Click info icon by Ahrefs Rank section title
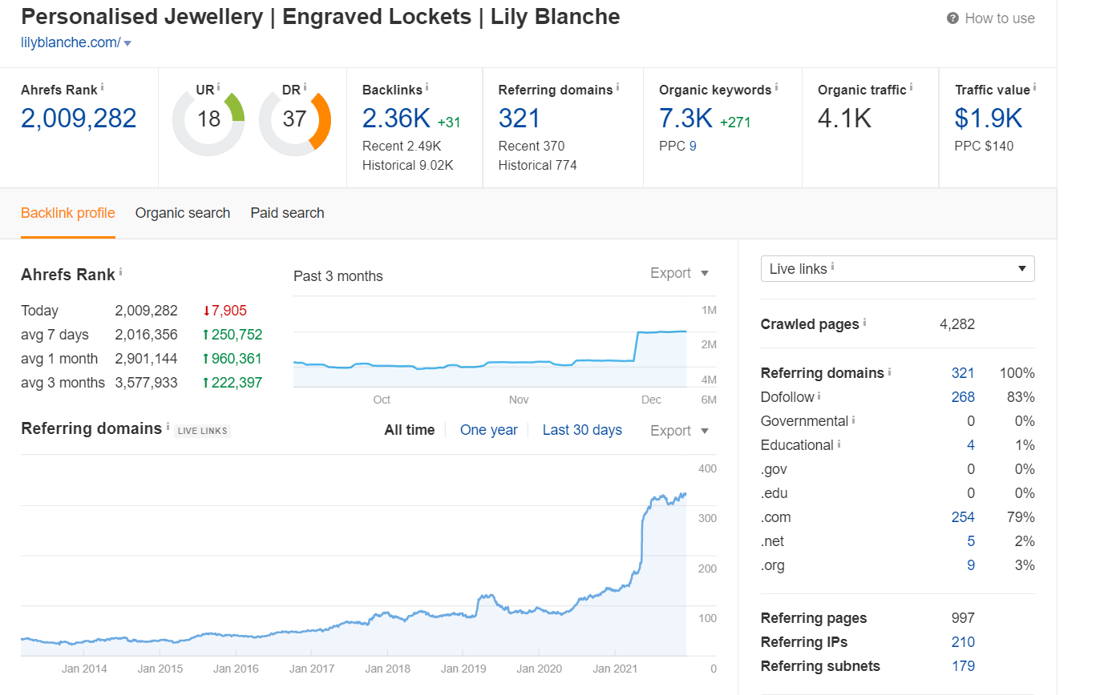Image resolution: width=1100 pixels, height=695 pixels. click(121, 271)
